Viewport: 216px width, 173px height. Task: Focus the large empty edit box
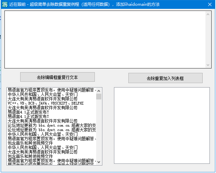[105, 40]
